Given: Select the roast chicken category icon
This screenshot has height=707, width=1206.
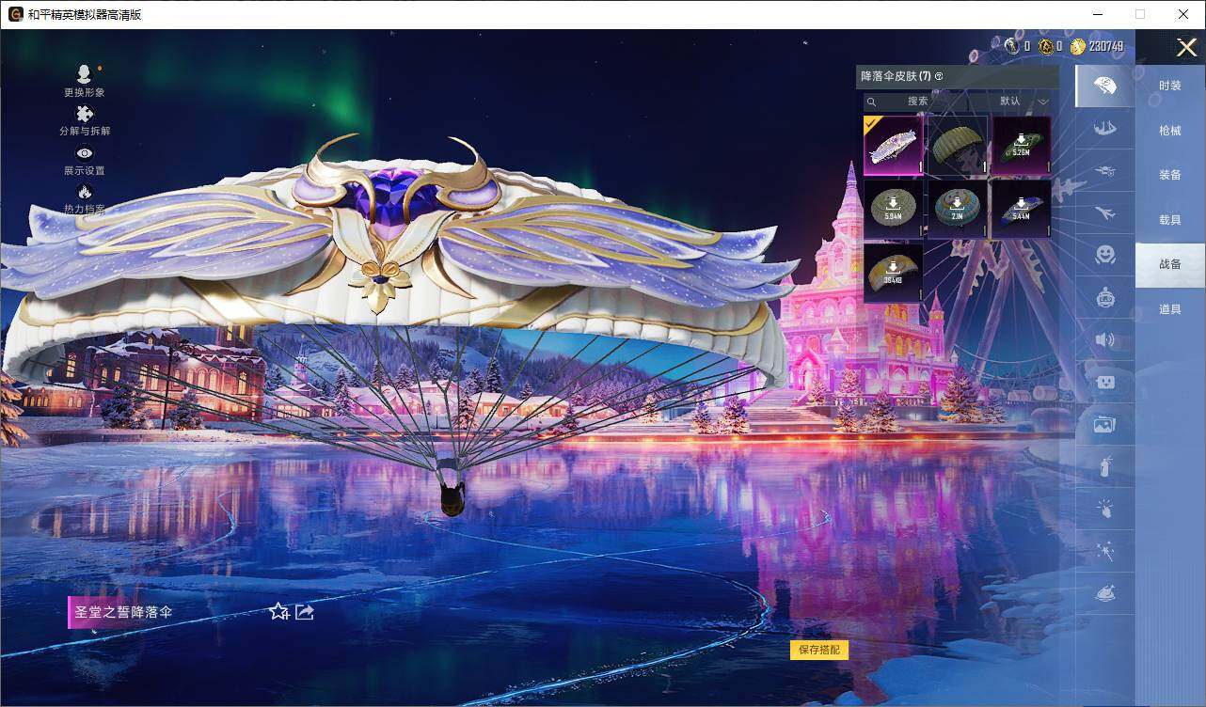Looking at the screenshot, I should pyautogui.click(x=1105, y=594).
